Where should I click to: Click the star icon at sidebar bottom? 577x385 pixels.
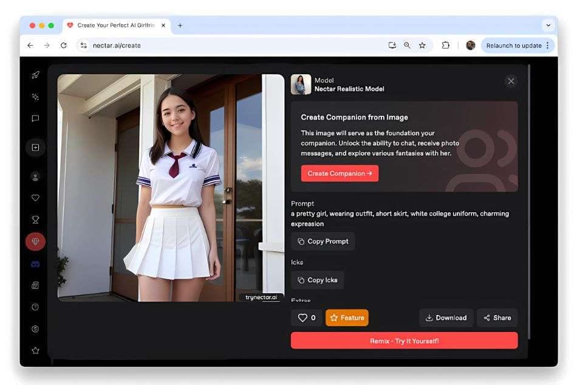[x=35, y=350]
